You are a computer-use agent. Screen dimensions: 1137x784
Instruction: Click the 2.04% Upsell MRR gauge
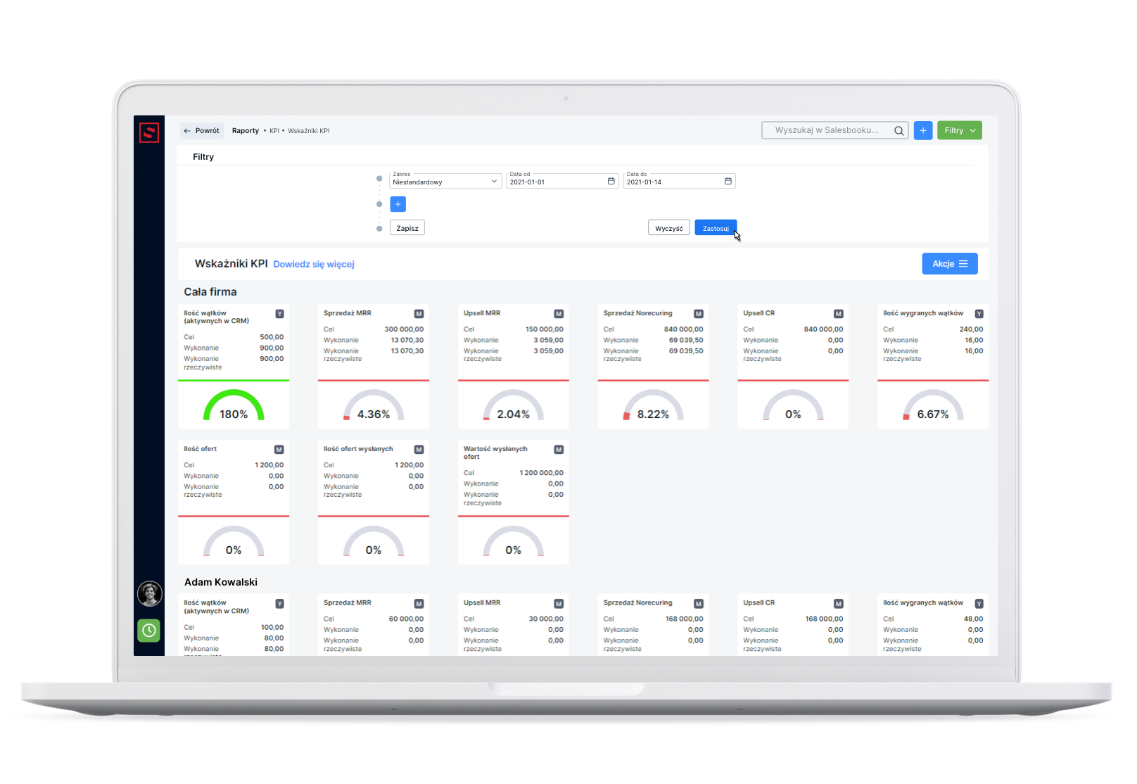pyautogui.click(x=514, y=406)
